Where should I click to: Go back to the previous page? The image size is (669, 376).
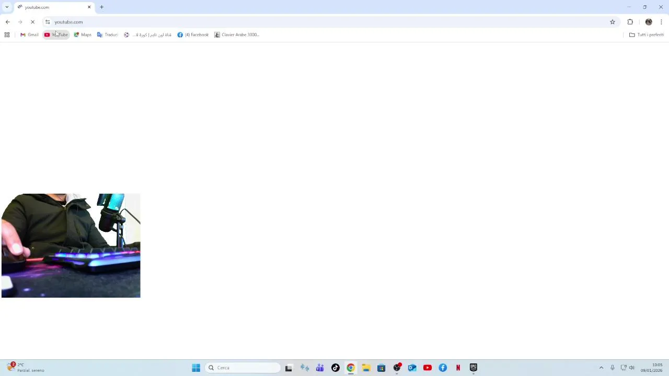pyautogui.click(x=7, y=22)
